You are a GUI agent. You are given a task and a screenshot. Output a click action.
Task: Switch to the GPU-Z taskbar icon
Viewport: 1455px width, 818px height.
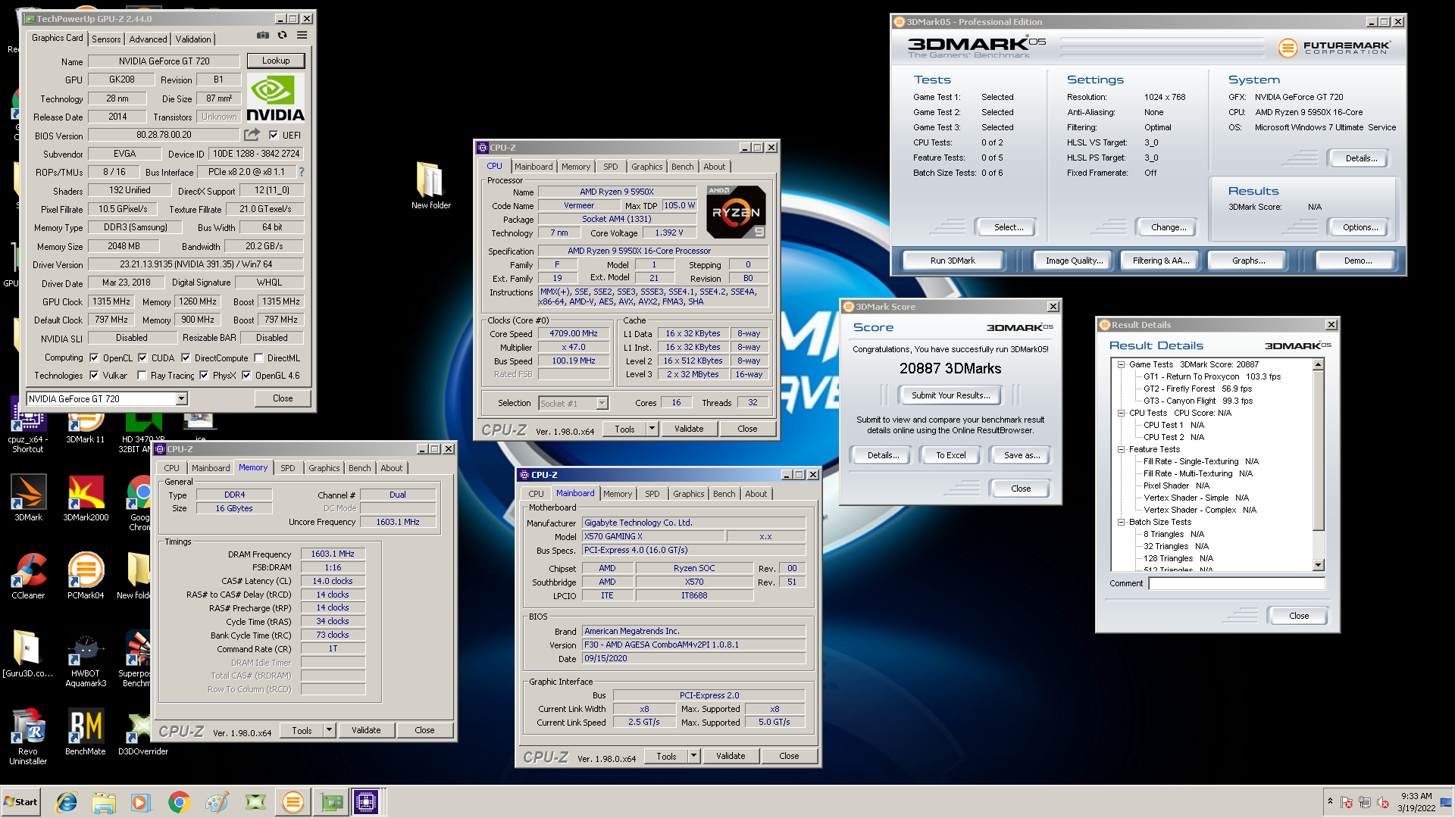coord(331,802)
